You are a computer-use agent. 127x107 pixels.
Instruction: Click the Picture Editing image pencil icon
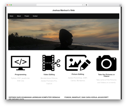coord(78,63)
